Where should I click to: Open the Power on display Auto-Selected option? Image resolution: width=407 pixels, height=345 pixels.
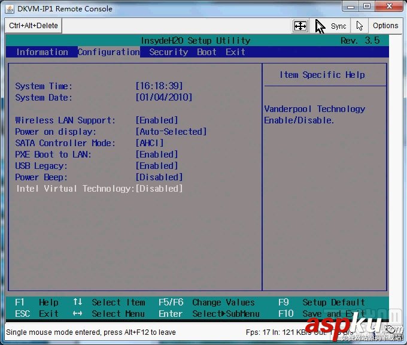click(171, 131)
